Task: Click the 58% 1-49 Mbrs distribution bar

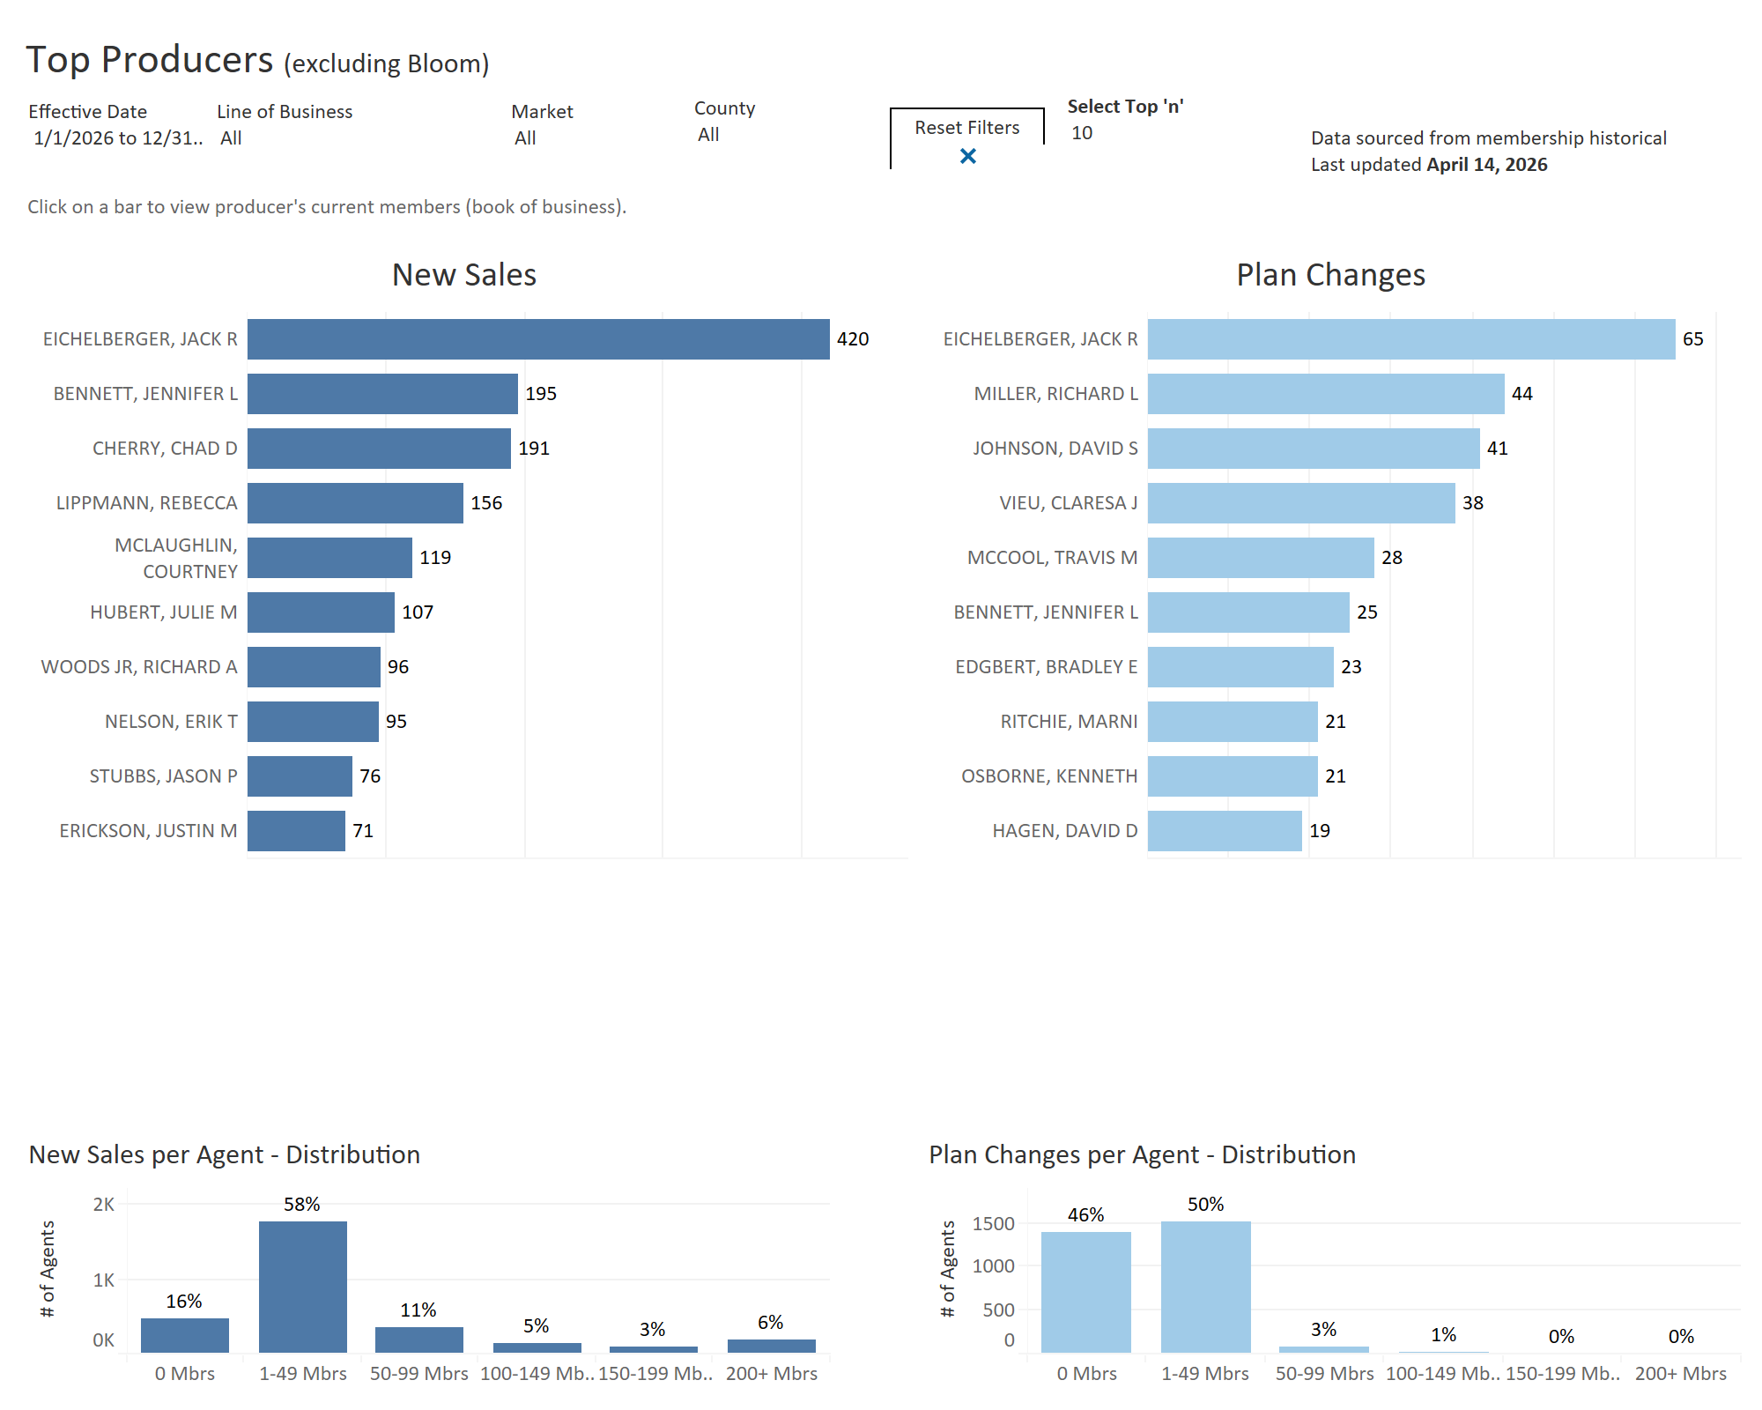Action: pos(303,1287)
